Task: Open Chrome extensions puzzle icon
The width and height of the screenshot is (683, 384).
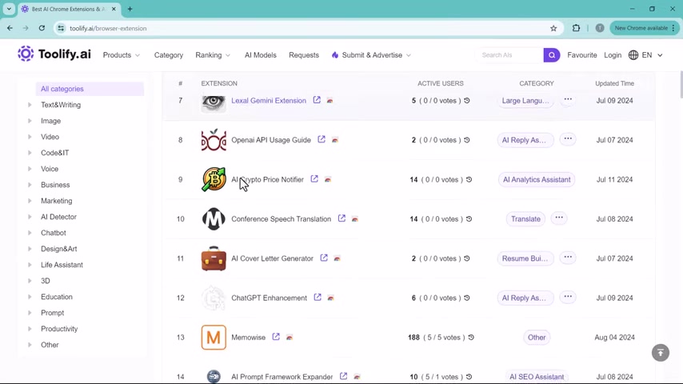Action: tap(577, 28)
